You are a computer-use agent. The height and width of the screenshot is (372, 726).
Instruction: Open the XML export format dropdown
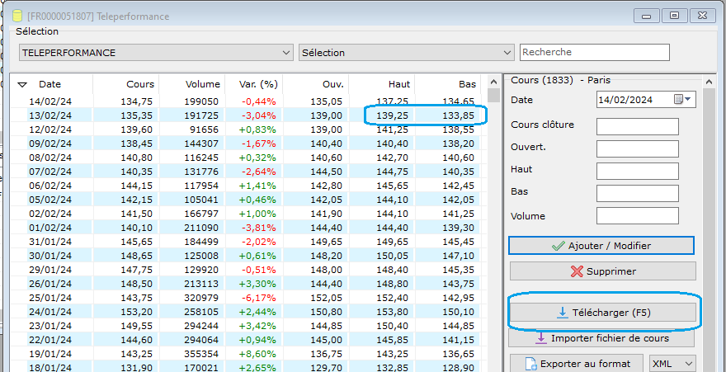point(672,364)
